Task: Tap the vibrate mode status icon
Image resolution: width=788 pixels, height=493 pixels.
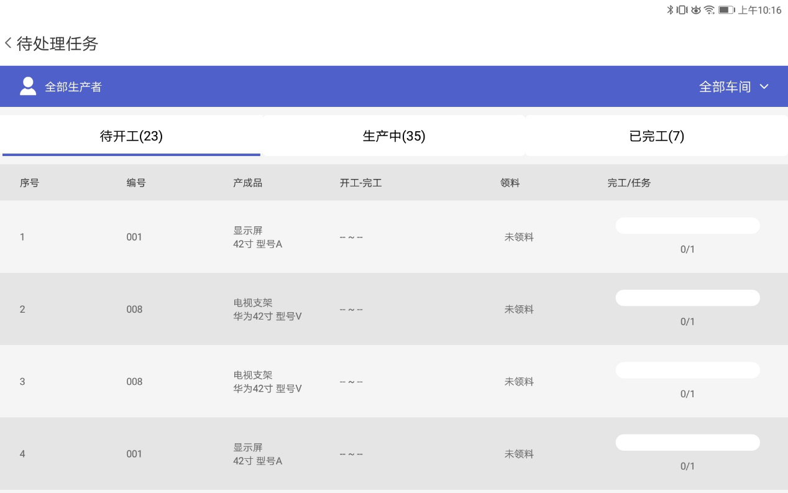Action: coord(682,10)
